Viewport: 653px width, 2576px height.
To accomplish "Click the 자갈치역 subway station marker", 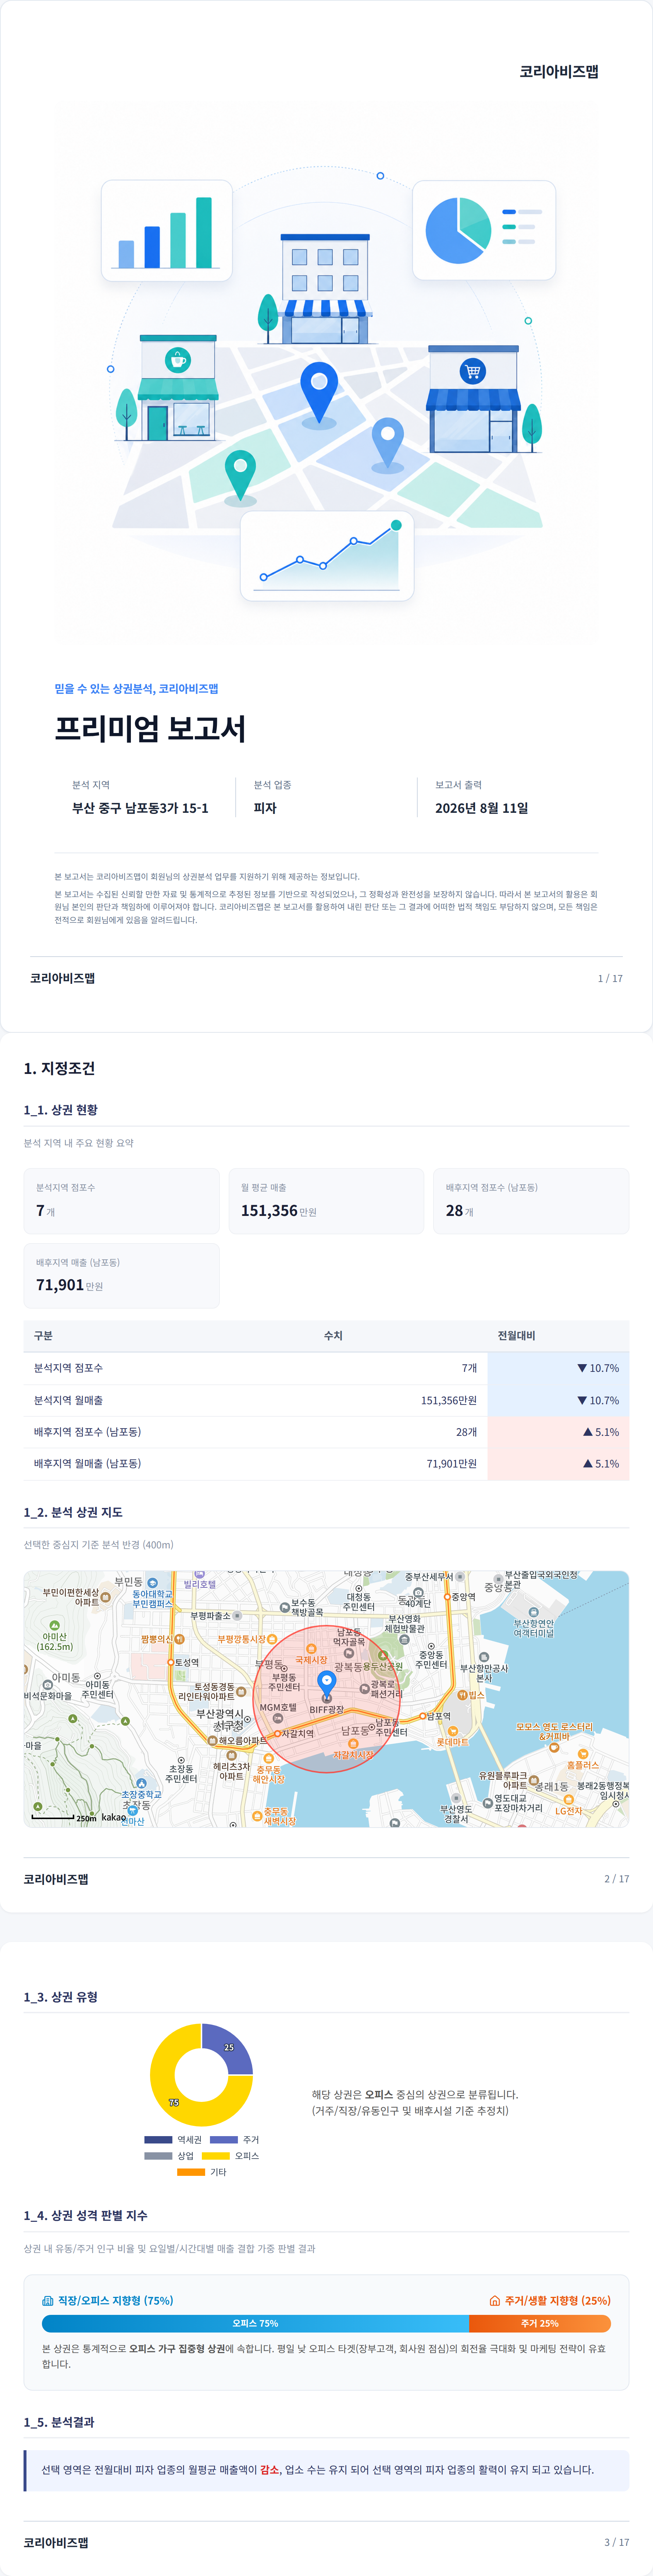I will pyautogui.click(x=278, y=1734).
